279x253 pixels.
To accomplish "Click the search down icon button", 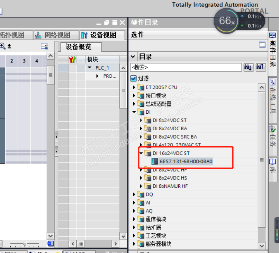I will coord(248,67).
